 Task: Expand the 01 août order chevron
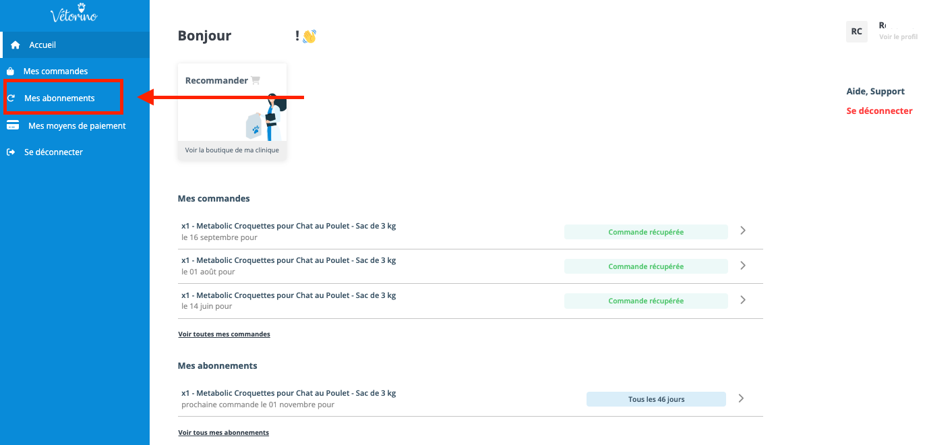click(x=743, y=266)
